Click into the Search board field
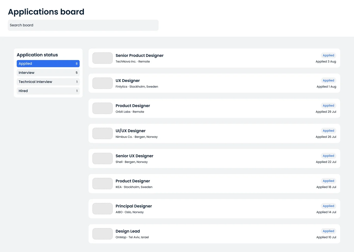 click(83, 25)
